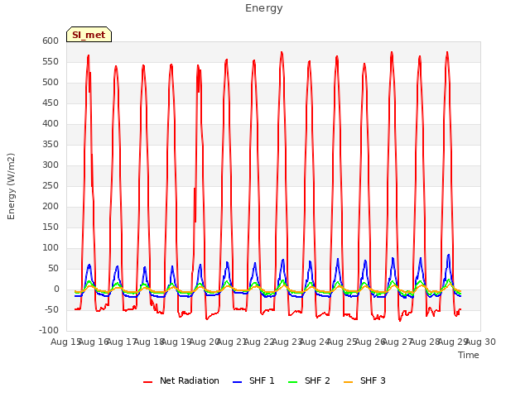Click the 500 y-axis tick label
This screenshot has width=530, height=397.
51,83
